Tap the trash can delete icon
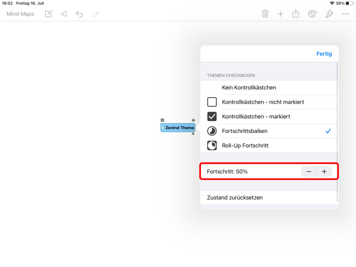This screenshot has width=356, height=267. [265, 14]
